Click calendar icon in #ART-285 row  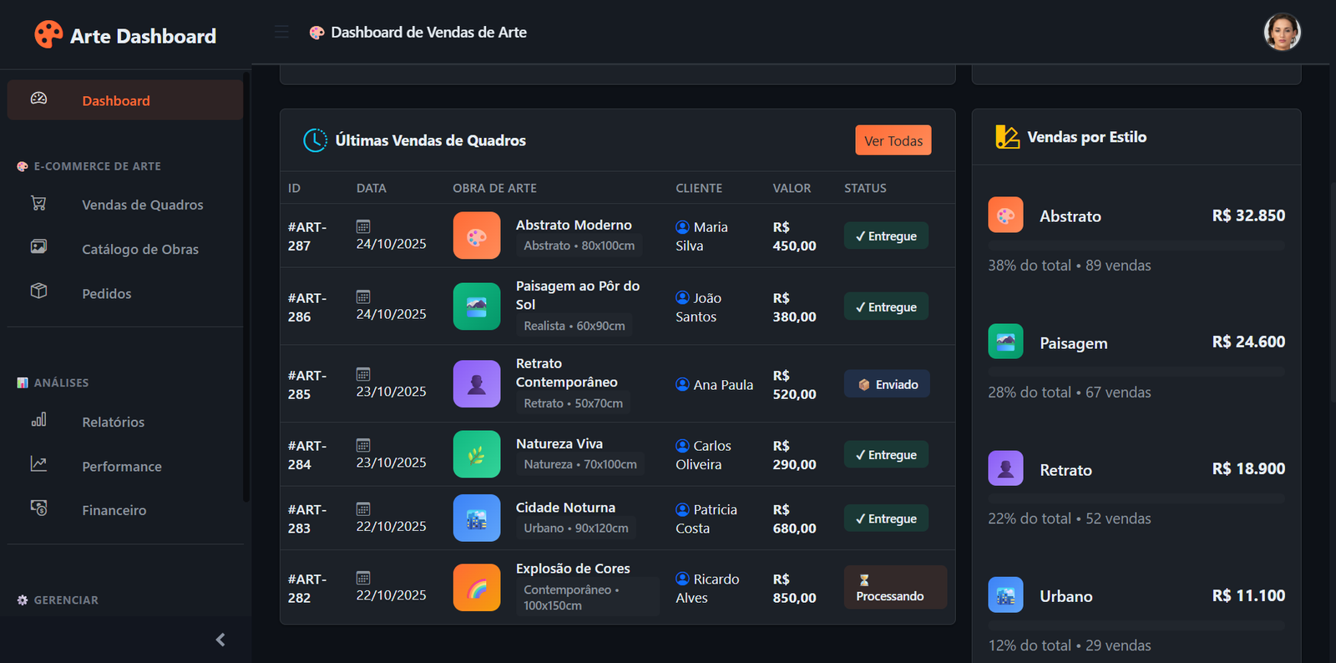point(363,374)
